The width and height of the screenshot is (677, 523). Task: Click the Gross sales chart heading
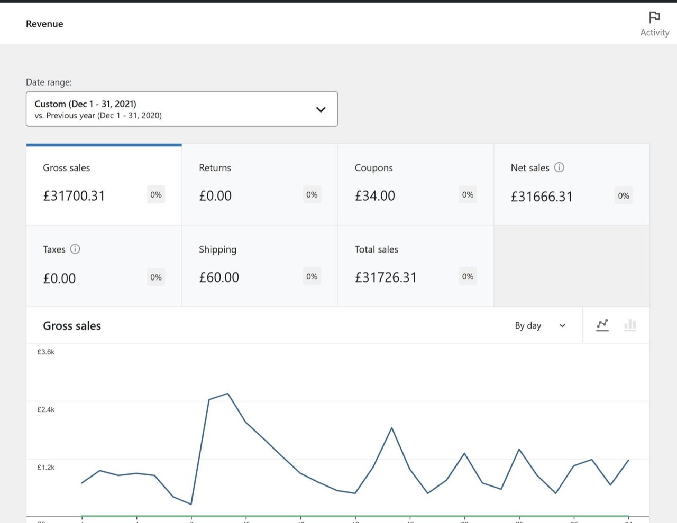[72, 326]
